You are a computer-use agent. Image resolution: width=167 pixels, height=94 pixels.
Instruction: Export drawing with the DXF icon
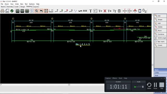7,11
